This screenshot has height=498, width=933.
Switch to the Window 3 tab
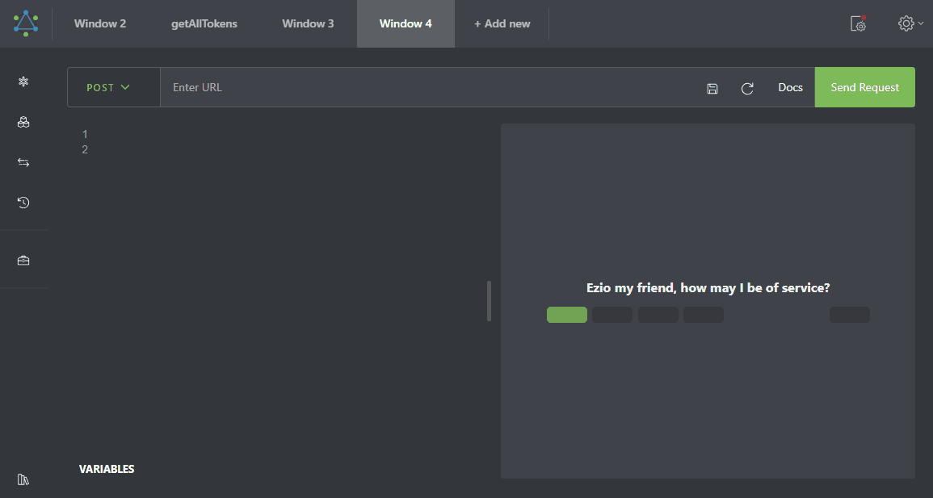tap(308, 23)
